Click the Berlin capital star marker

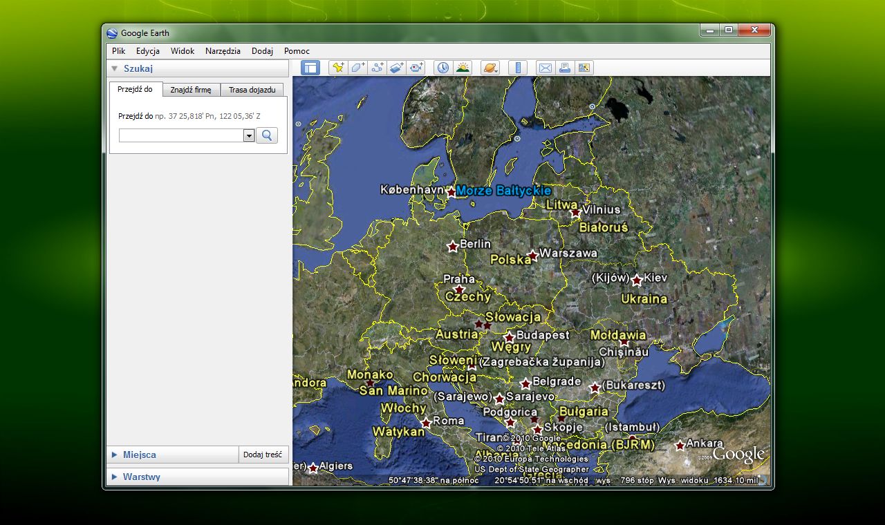coord(453,247)
